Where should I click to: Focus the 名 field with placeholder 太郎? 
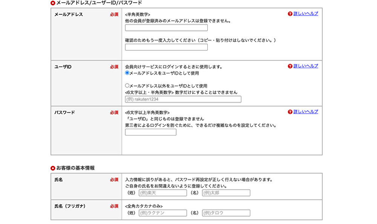226,193
